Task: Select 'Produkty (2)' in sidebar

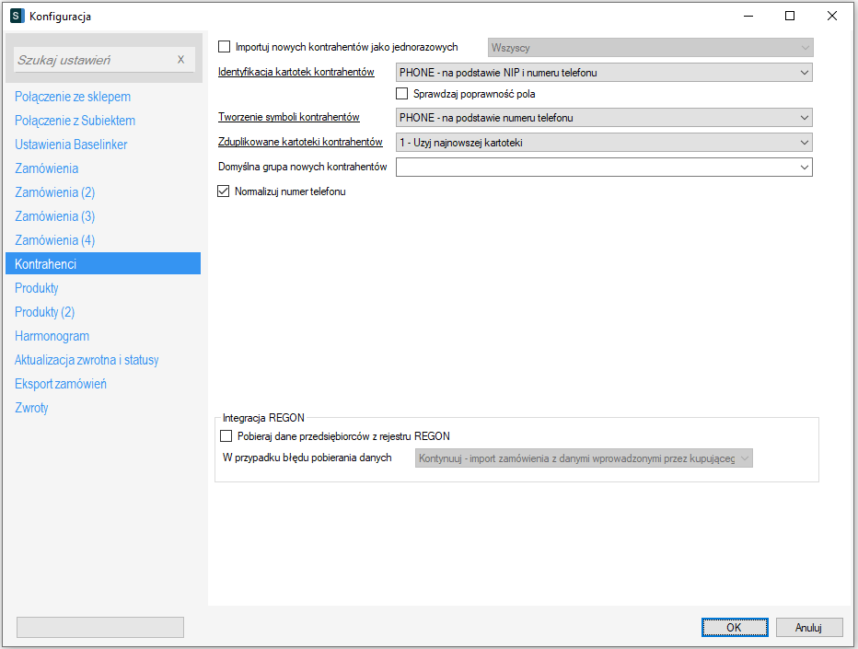Action: click(x=44, y=312)
